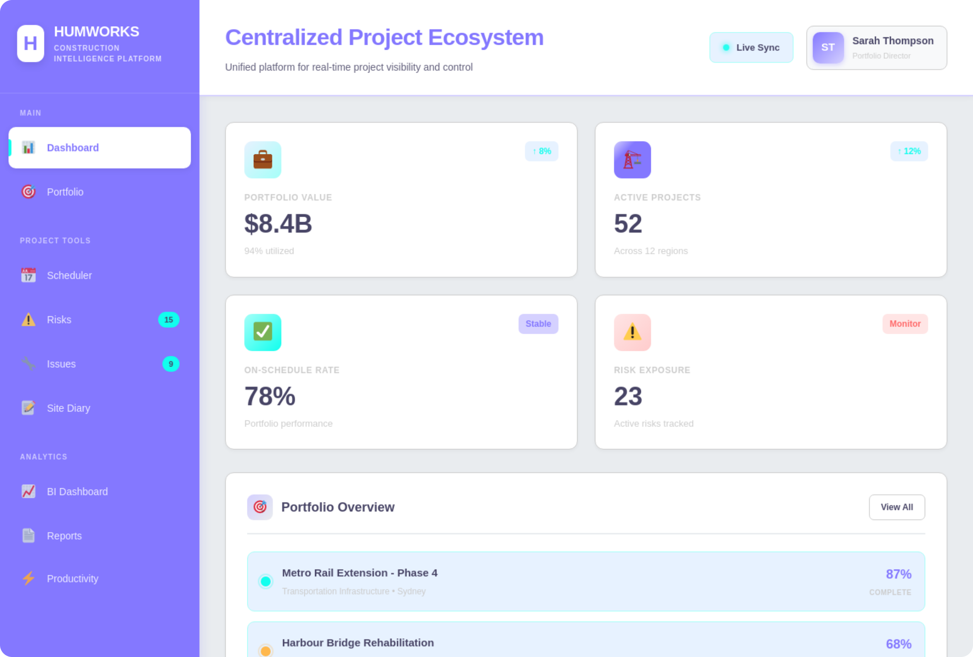Click the Productivity lightning bolt icon

click(x=28, y=579)
